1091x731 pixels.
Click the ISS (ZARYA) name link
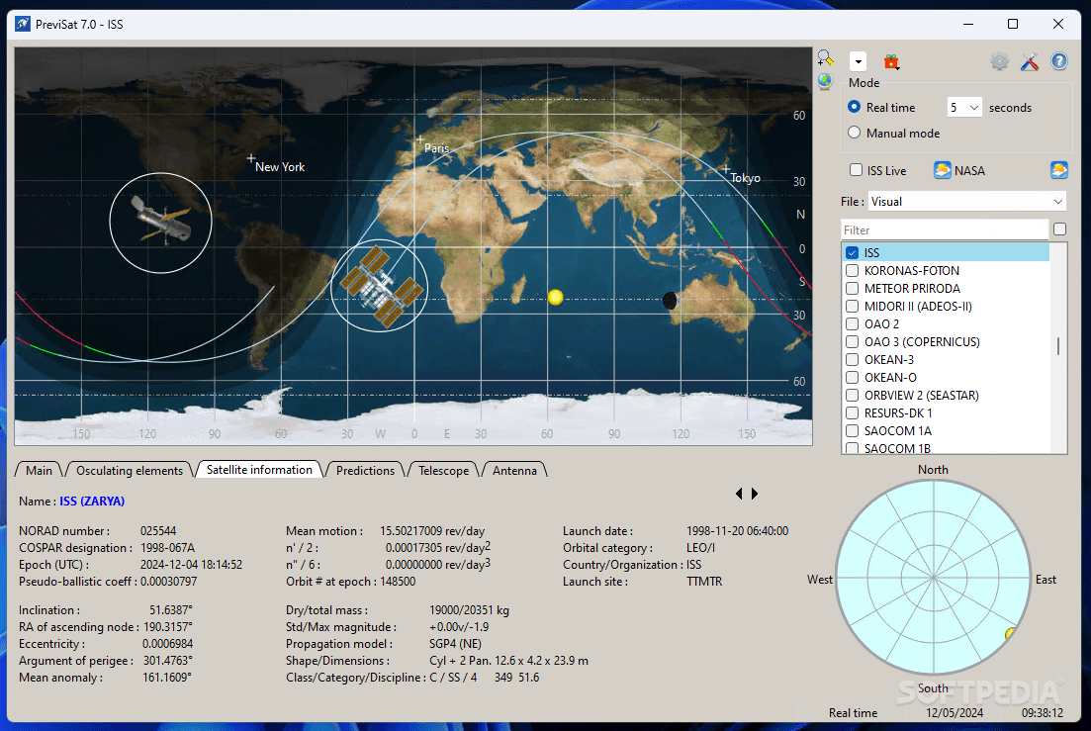pyautogui.click(x=92, y=501)
